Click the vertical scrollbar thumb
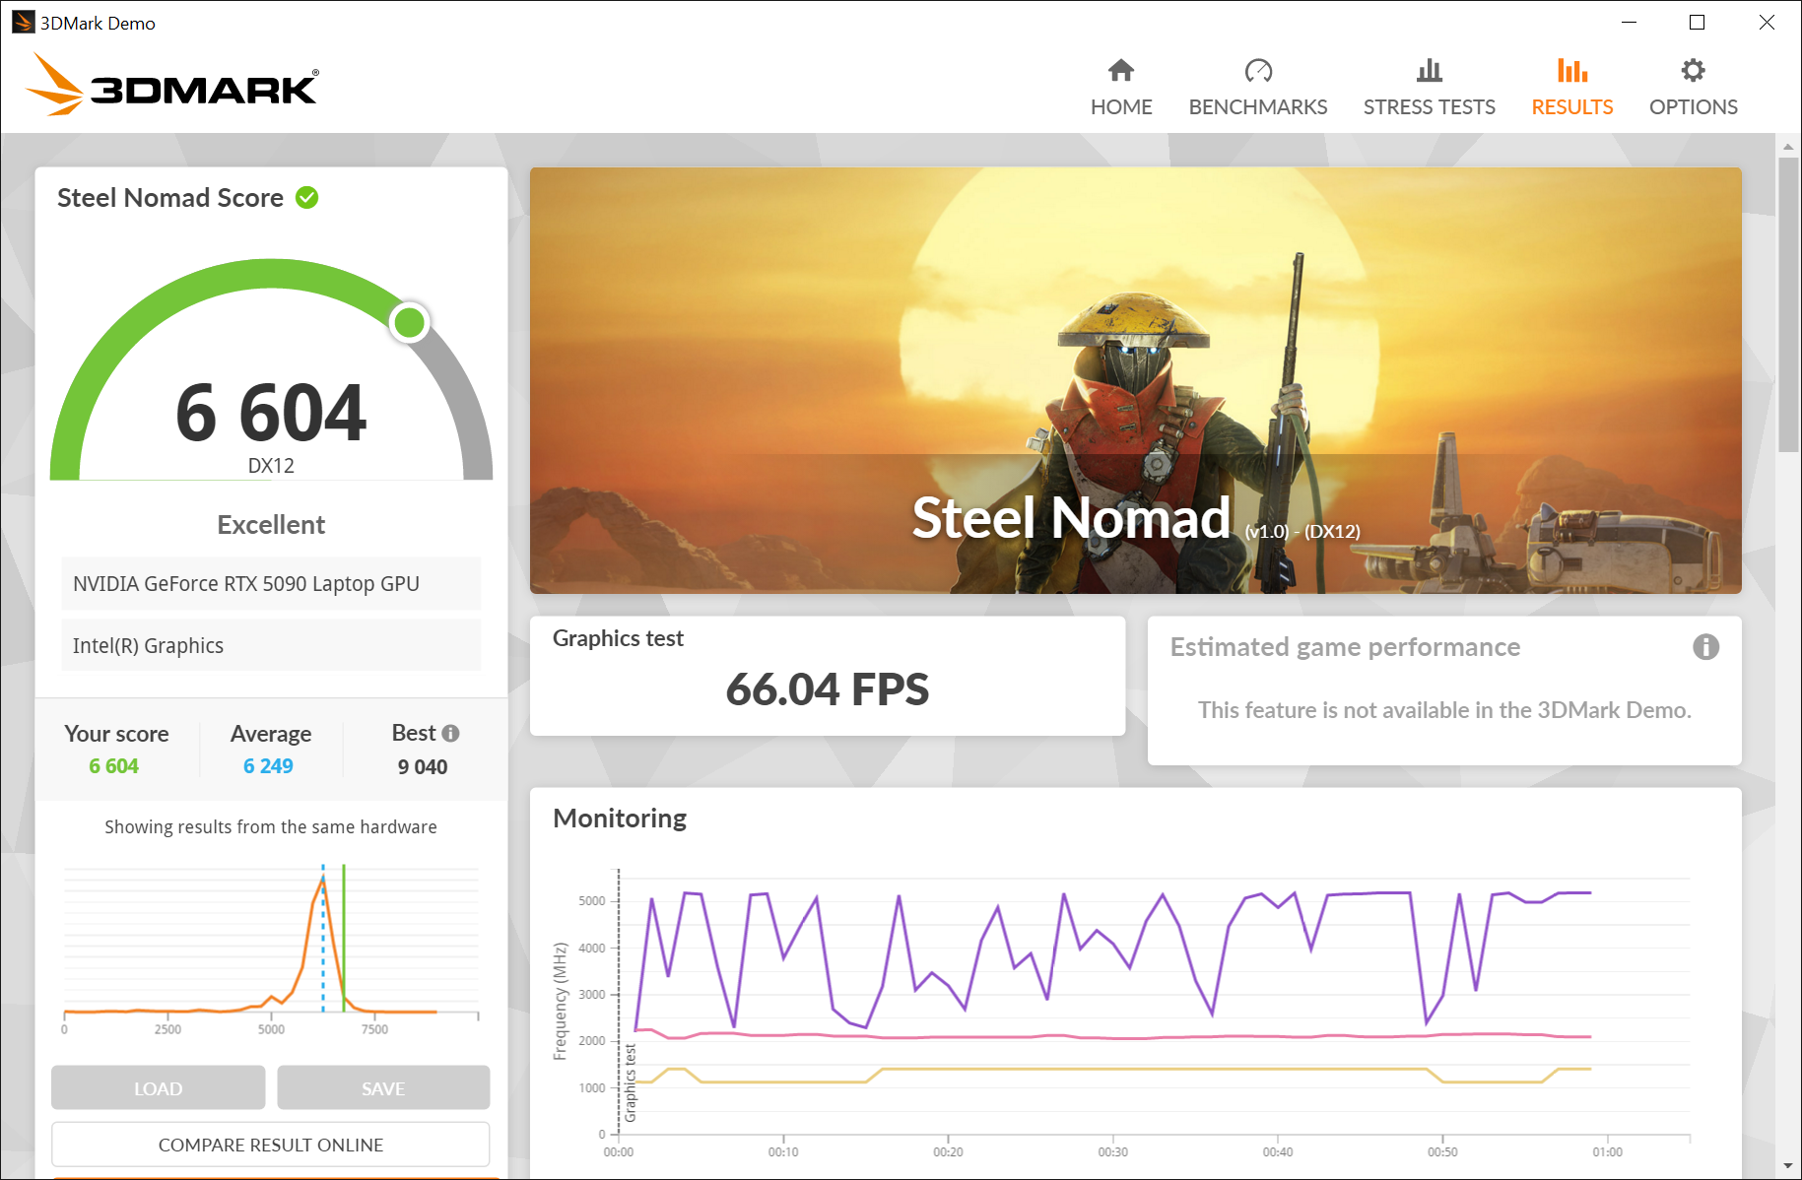 [x=1787, y=303]
